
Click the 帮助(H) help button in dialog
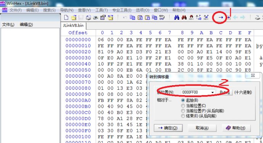tap(236, 128)
